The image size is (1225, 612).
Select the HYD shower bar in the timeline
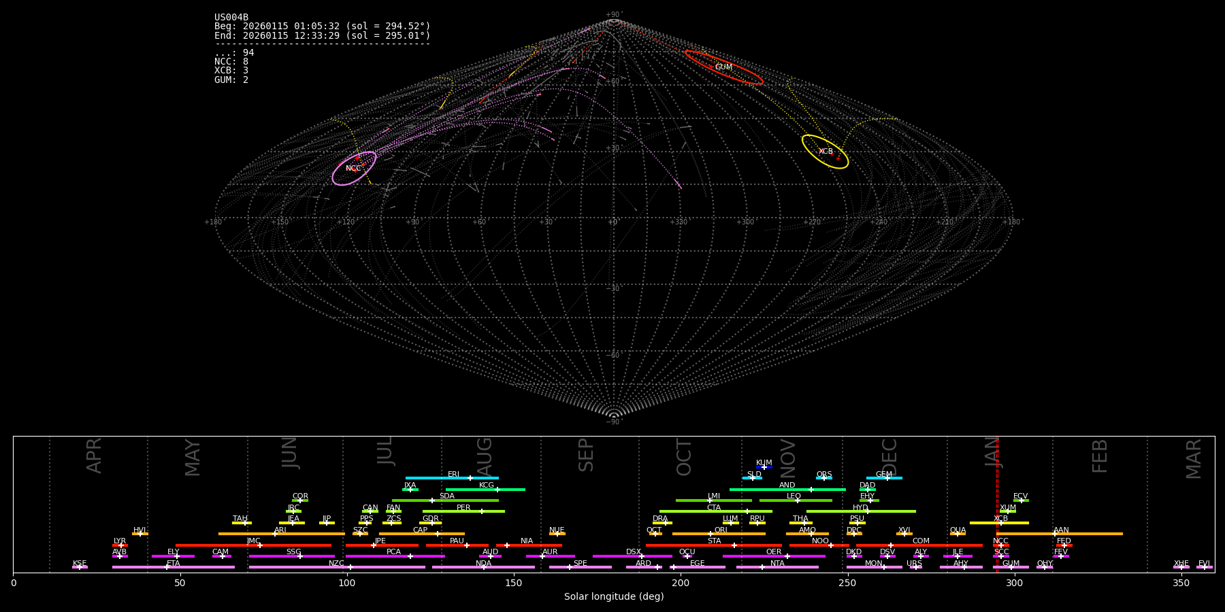click(x=861, y=511)
